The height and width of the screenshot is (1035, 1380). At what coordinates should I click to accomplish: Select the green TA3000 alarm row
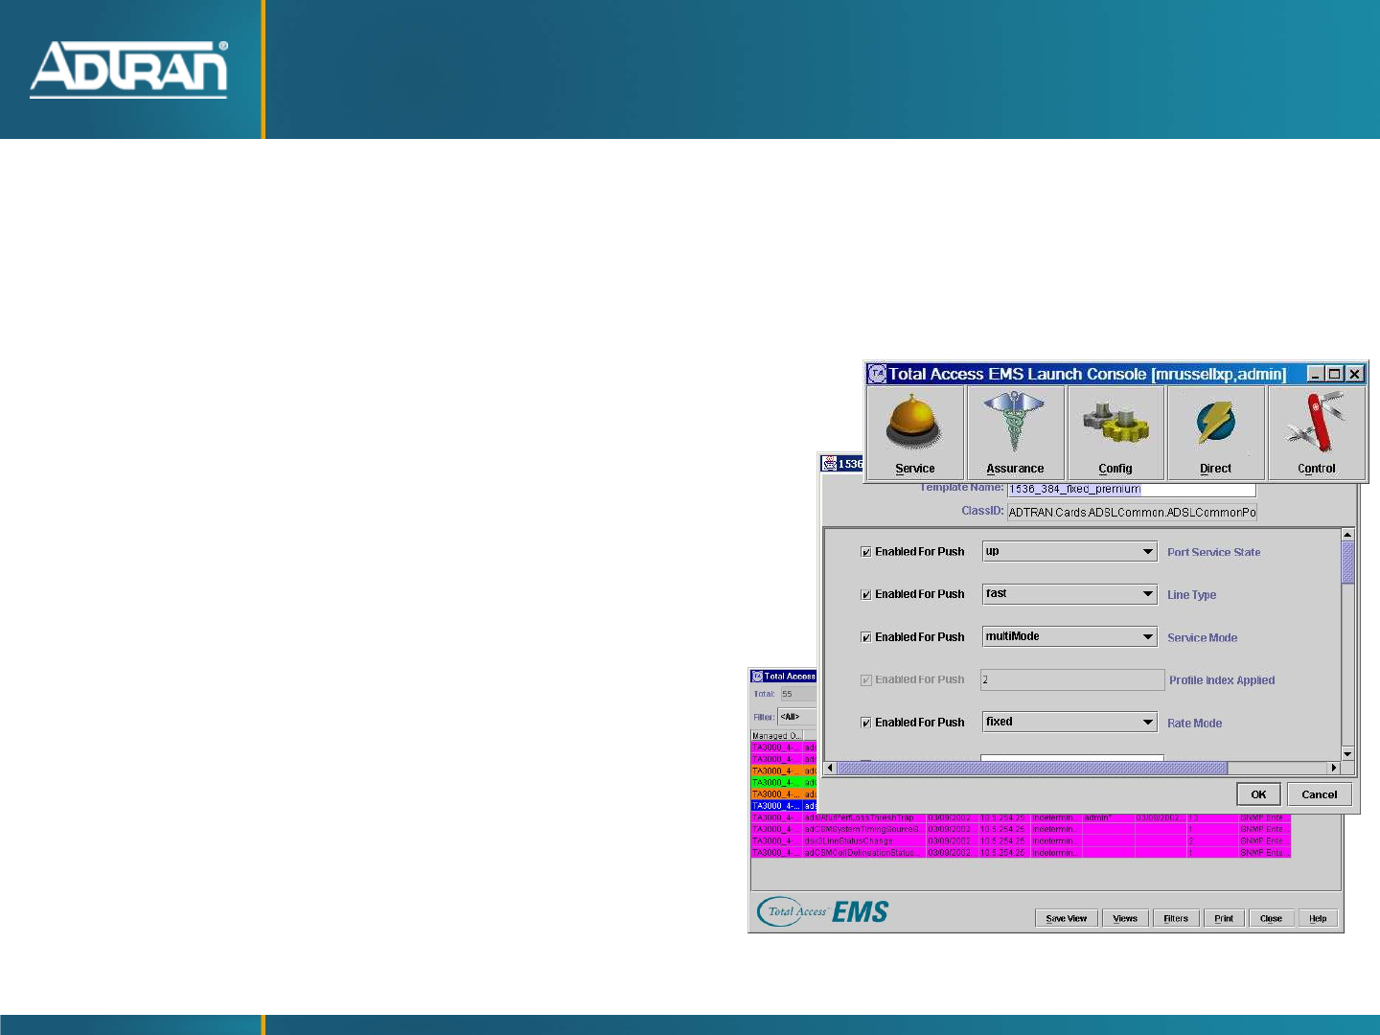tap(784, 782)
